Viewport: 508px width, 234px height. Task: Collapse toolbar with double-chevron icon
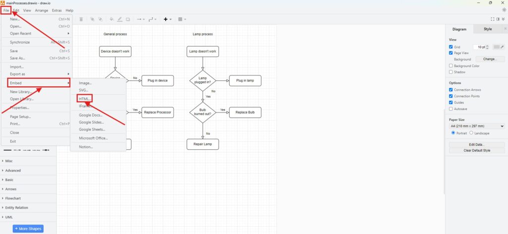coord(503,19)
